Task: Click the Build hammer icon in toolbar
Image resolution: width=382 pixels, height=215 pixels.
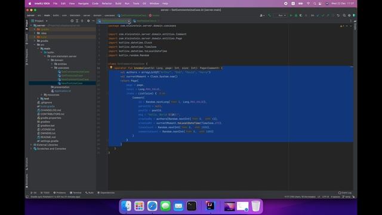Action: pos(269,16)
